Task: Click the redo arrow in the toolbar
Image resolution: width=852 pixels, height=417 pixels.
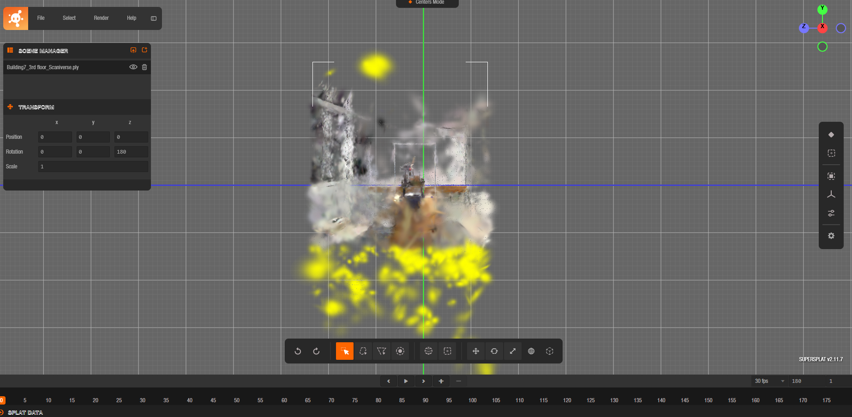Action: click(x=316, y=351)
